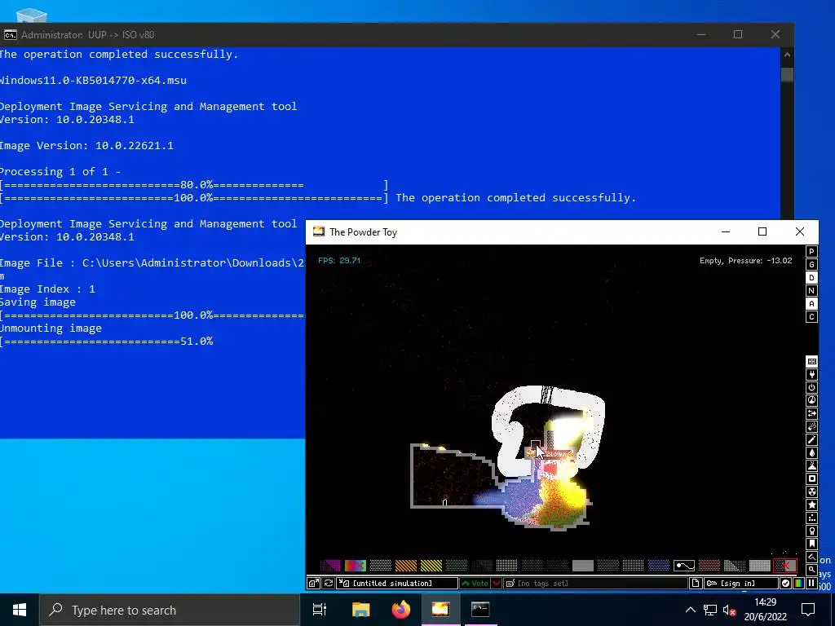Screen dimensions: 835x626
Task: Open the Electronics element category
Action: (811, 375)
